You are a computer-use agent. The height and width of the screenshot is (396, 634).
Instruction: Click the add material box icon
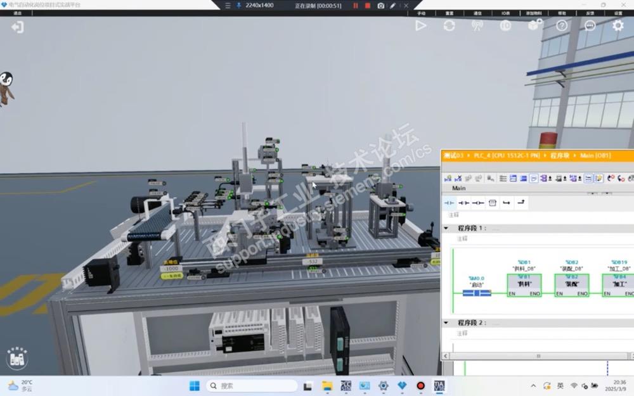[x=534, y=25]
